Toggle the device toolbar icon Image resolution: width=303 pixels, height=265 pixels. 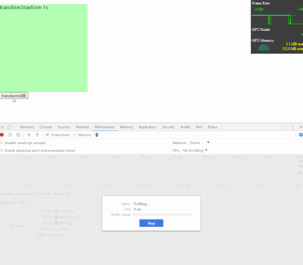tap(9, 127)
